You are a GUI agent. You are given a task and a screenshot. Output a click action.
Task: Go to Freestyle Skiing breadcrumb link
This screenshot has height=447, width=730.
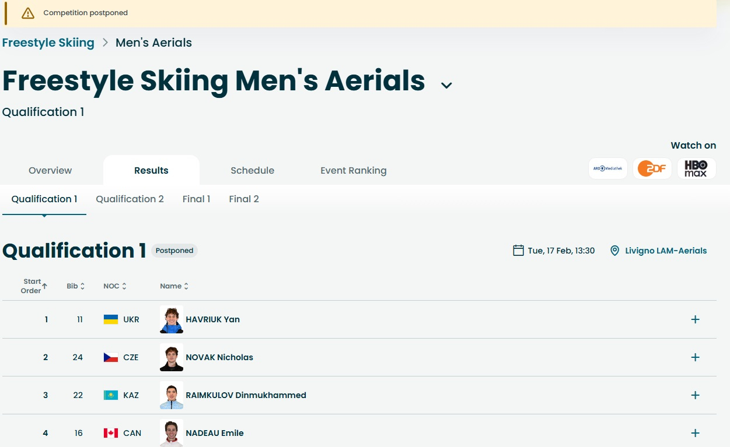(x=48, y=43)
